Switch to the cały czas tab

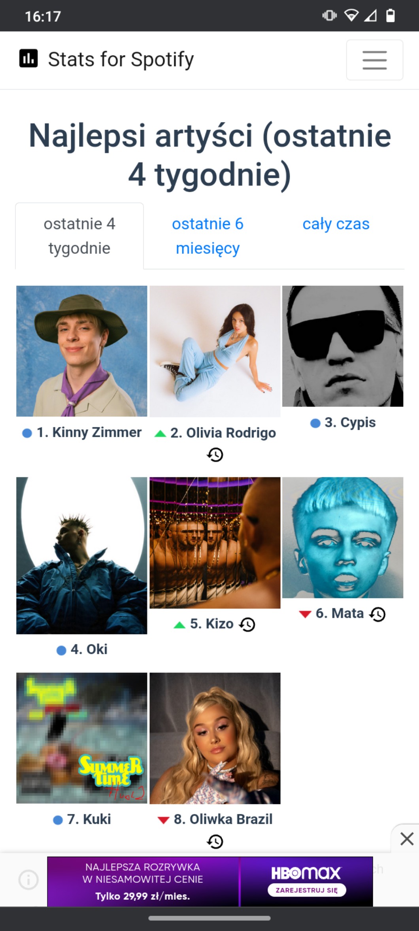tap(336, 224)
